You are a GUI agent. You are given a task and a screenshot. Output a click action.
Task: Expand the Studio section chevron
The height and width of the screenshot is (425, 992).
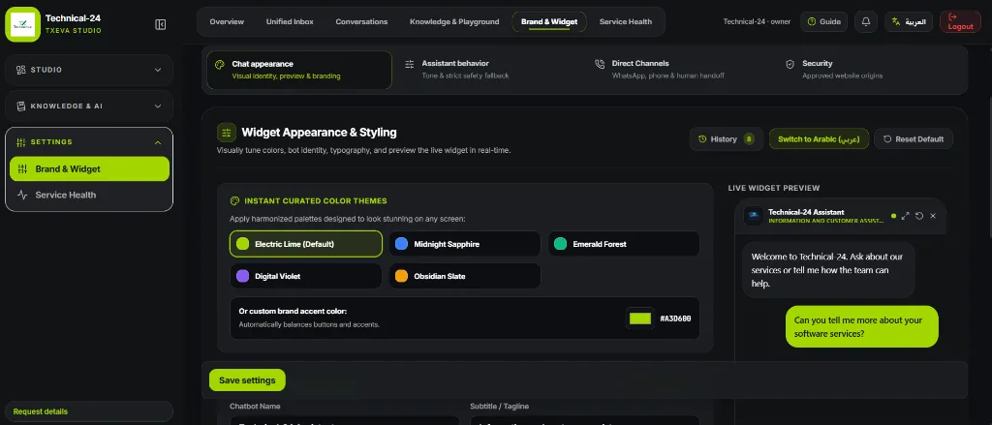(158, 71)
